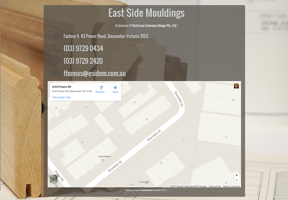
Task: Click the Factory 4, 43 Power Road address text
Action: tap(106, 36)
